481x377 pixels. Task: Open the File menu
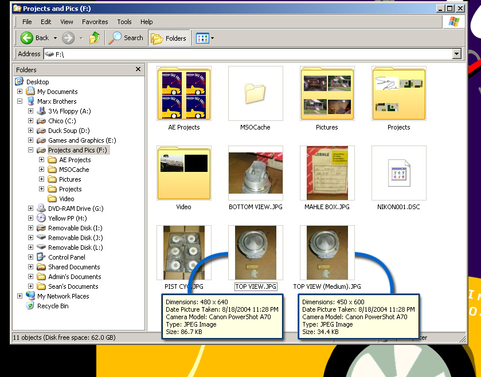(27, 22)
